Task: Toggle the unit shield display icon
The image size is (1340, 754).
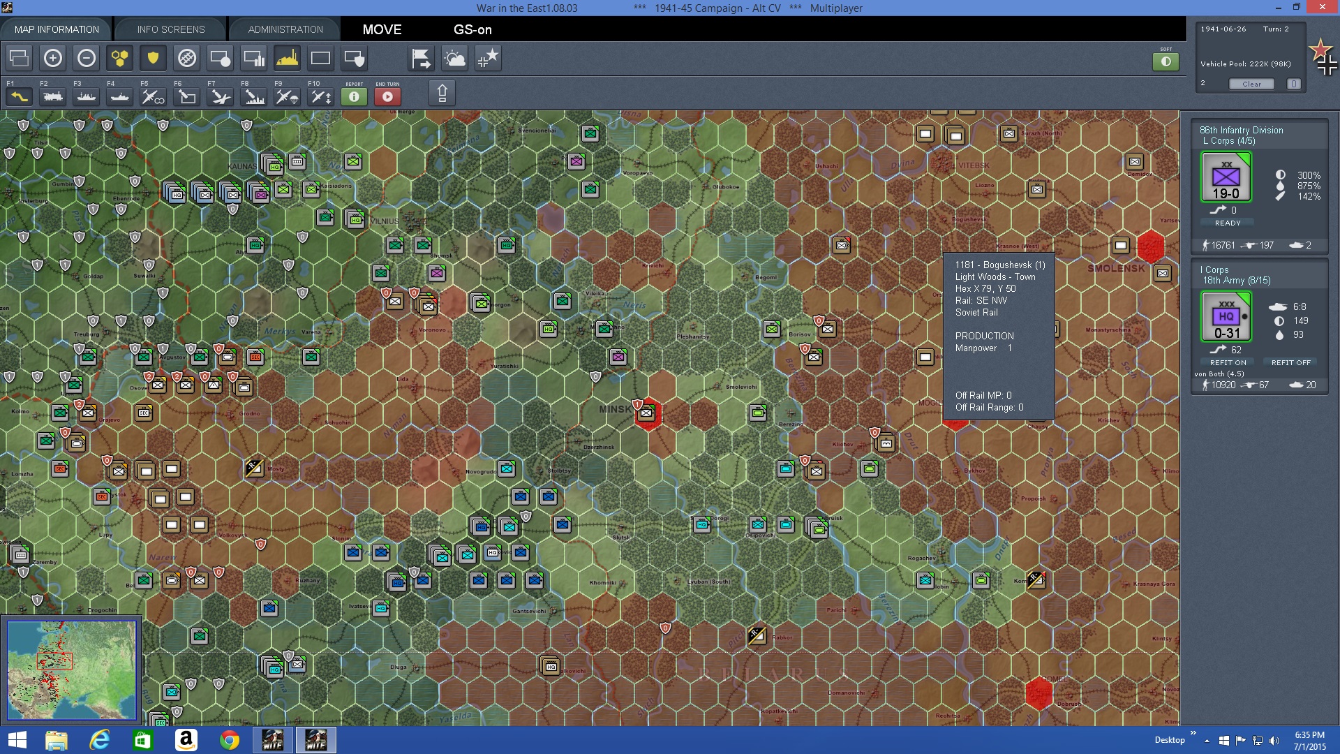Action: [x=354, y=58]
